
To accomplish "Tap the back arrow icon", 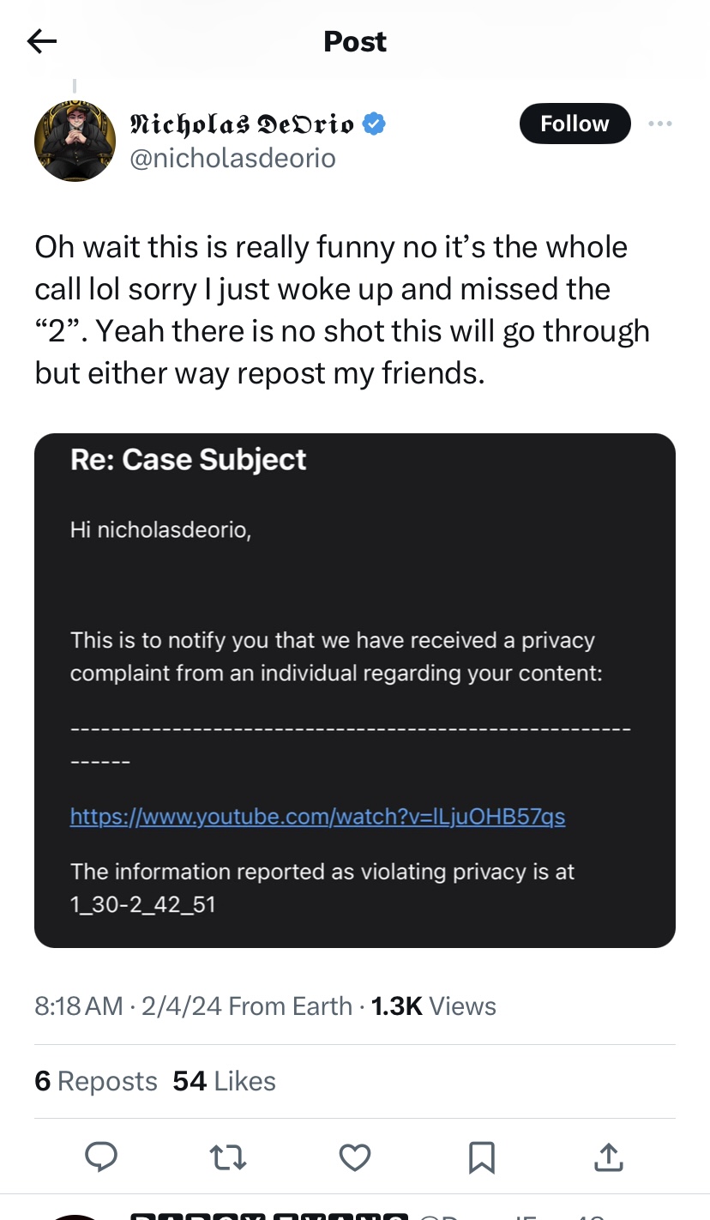I will [42, 41].
